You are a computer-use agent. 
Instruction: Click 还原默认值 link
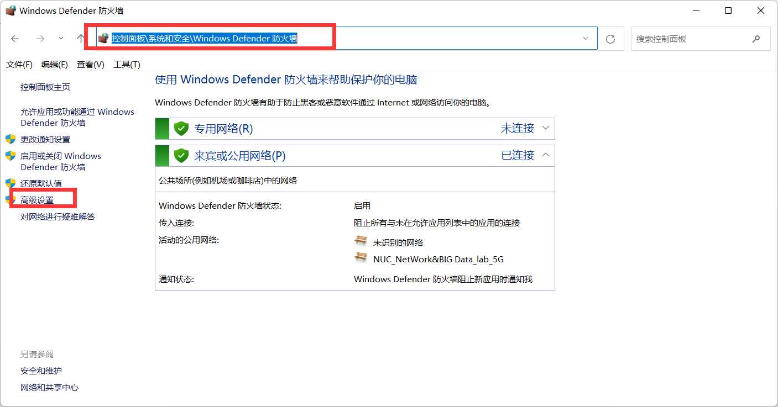pyautogui.click(x=41, y=183)
